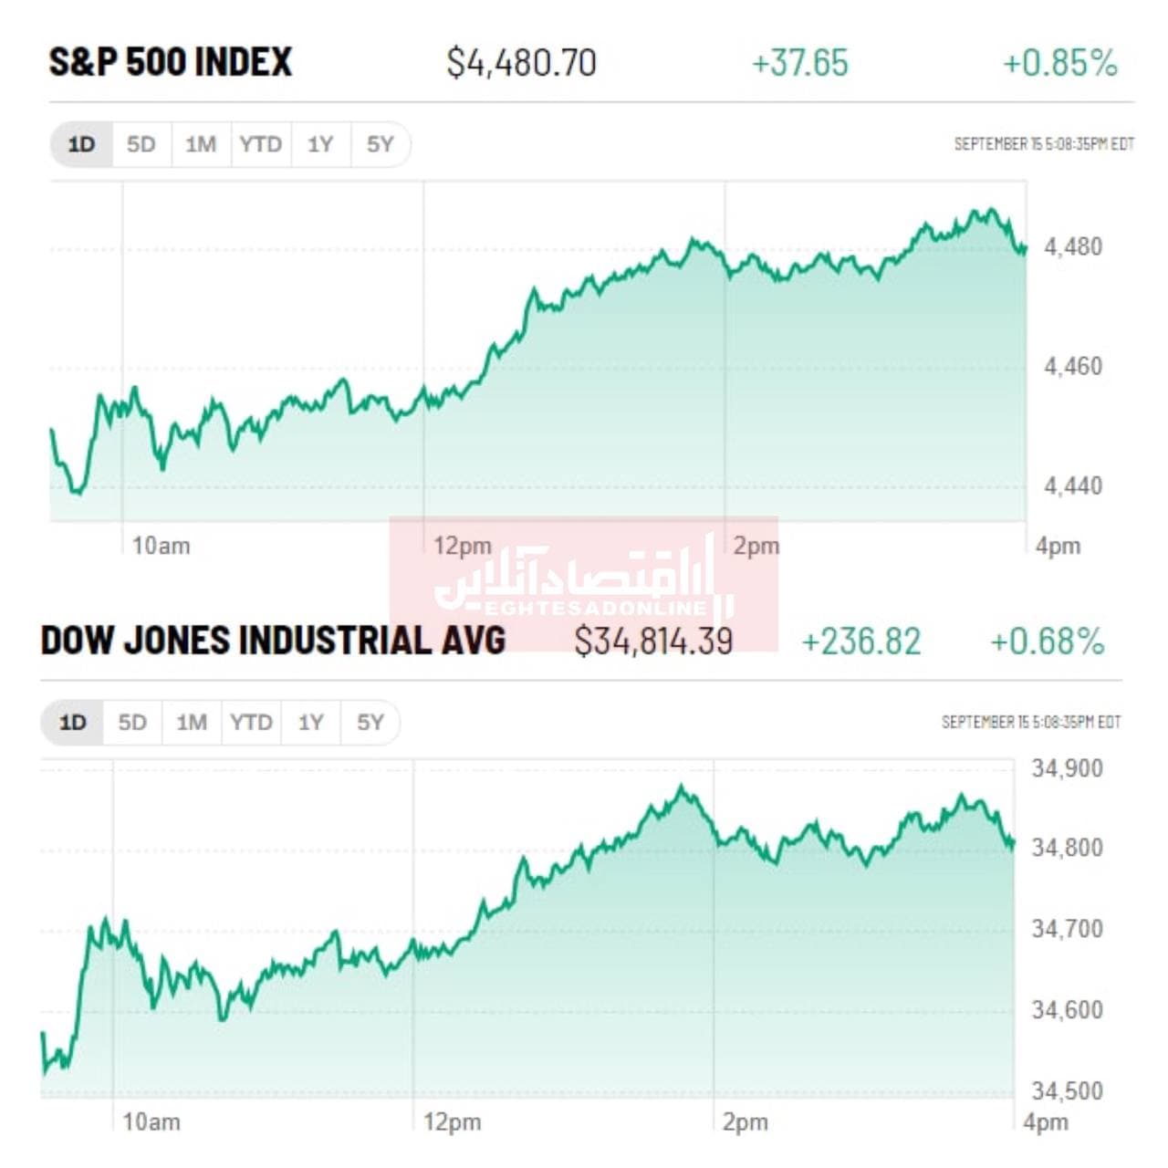1168x1168 pixels.
Task: Switch Dow Jones chart to 5Y
Action: coord(370,723)
